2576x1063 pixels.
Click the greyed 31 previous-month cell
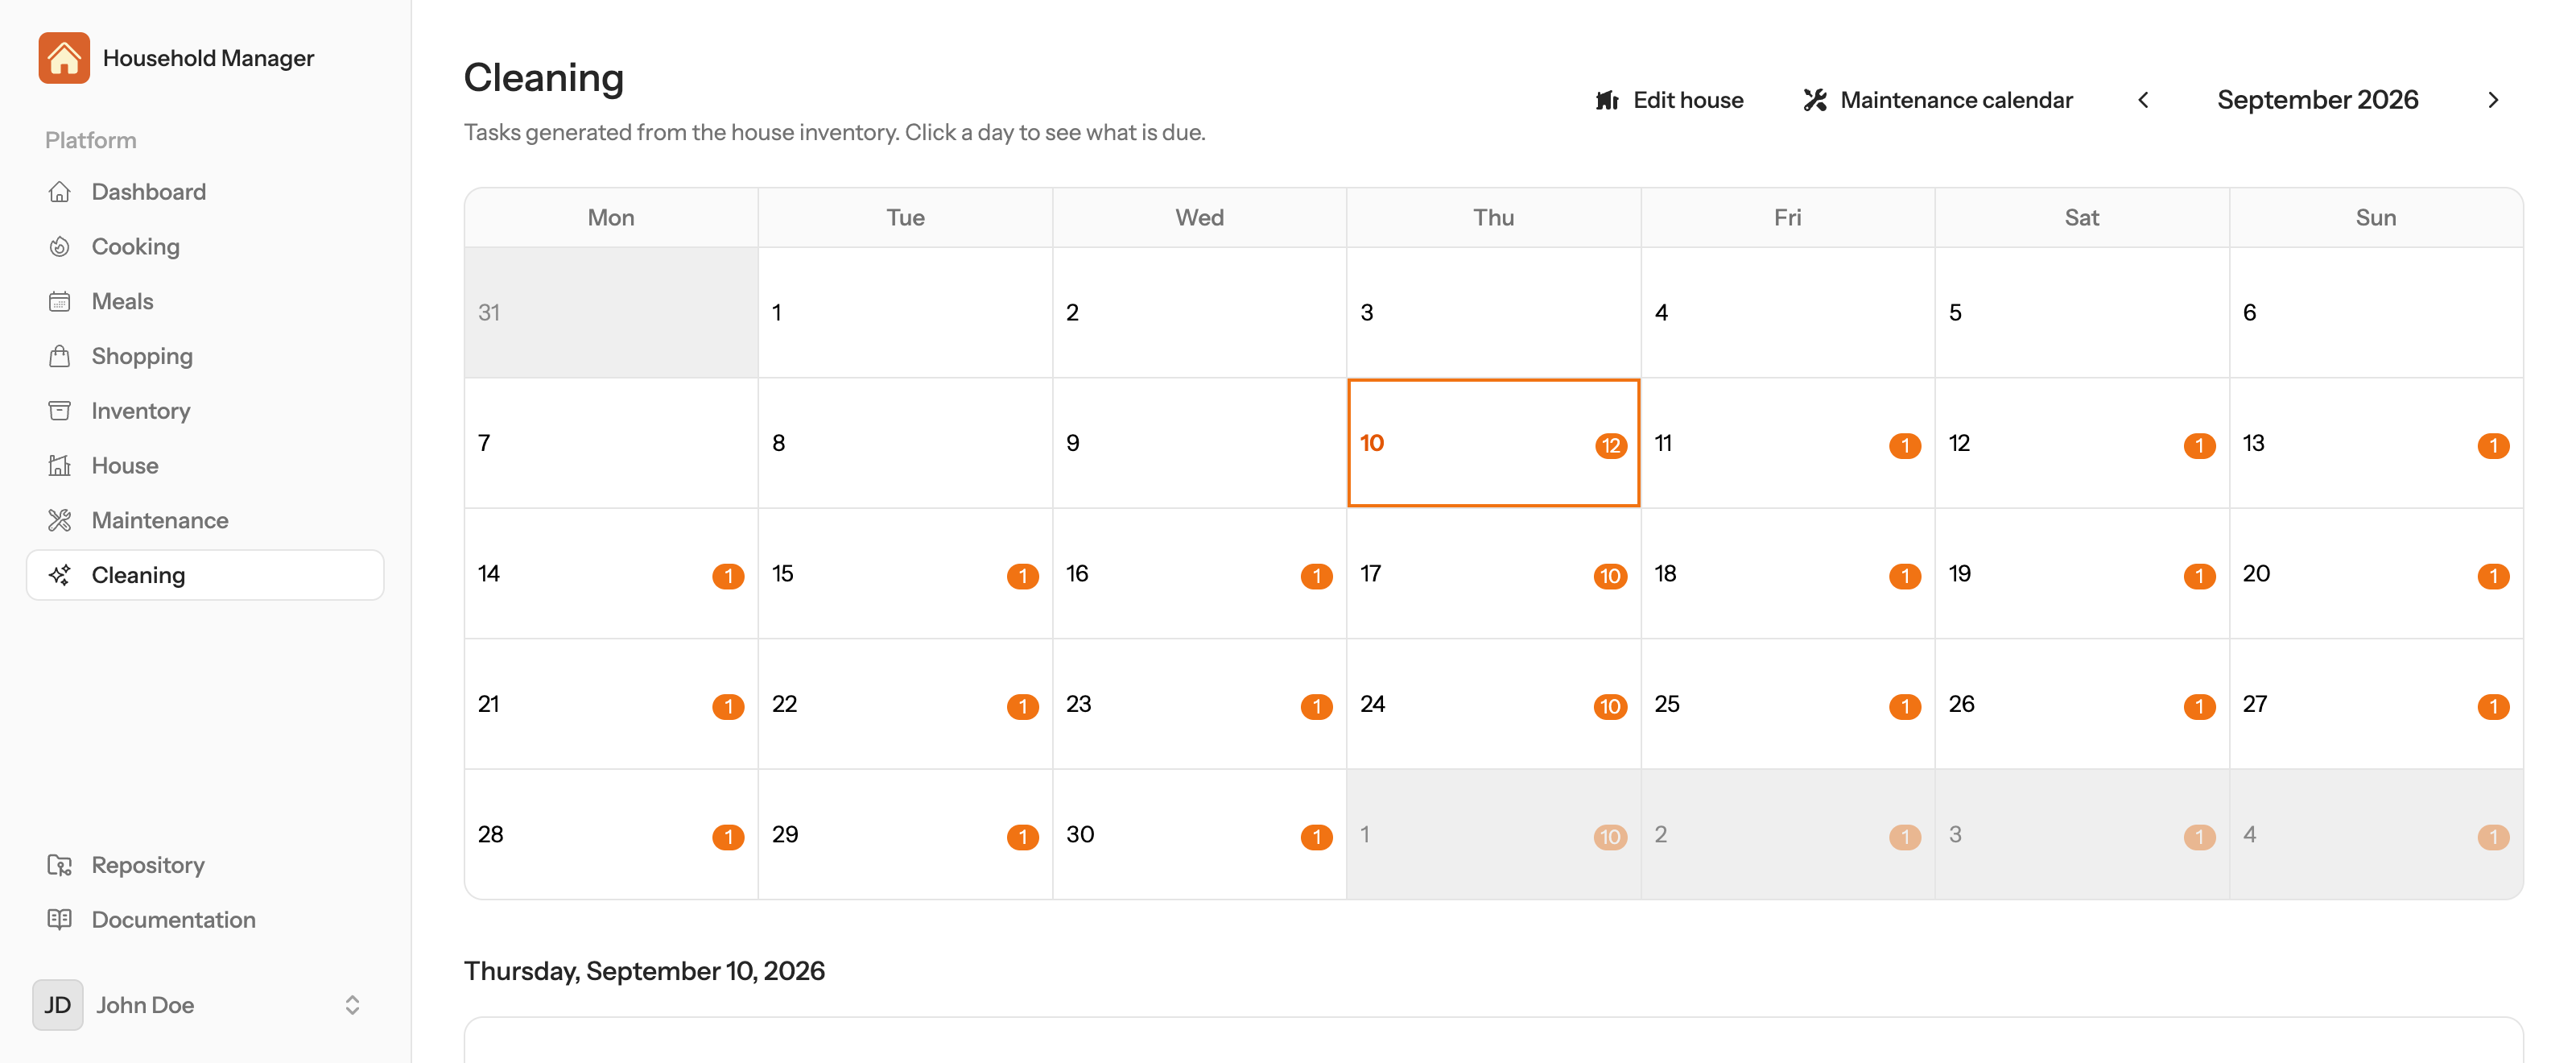click(611, 312)
